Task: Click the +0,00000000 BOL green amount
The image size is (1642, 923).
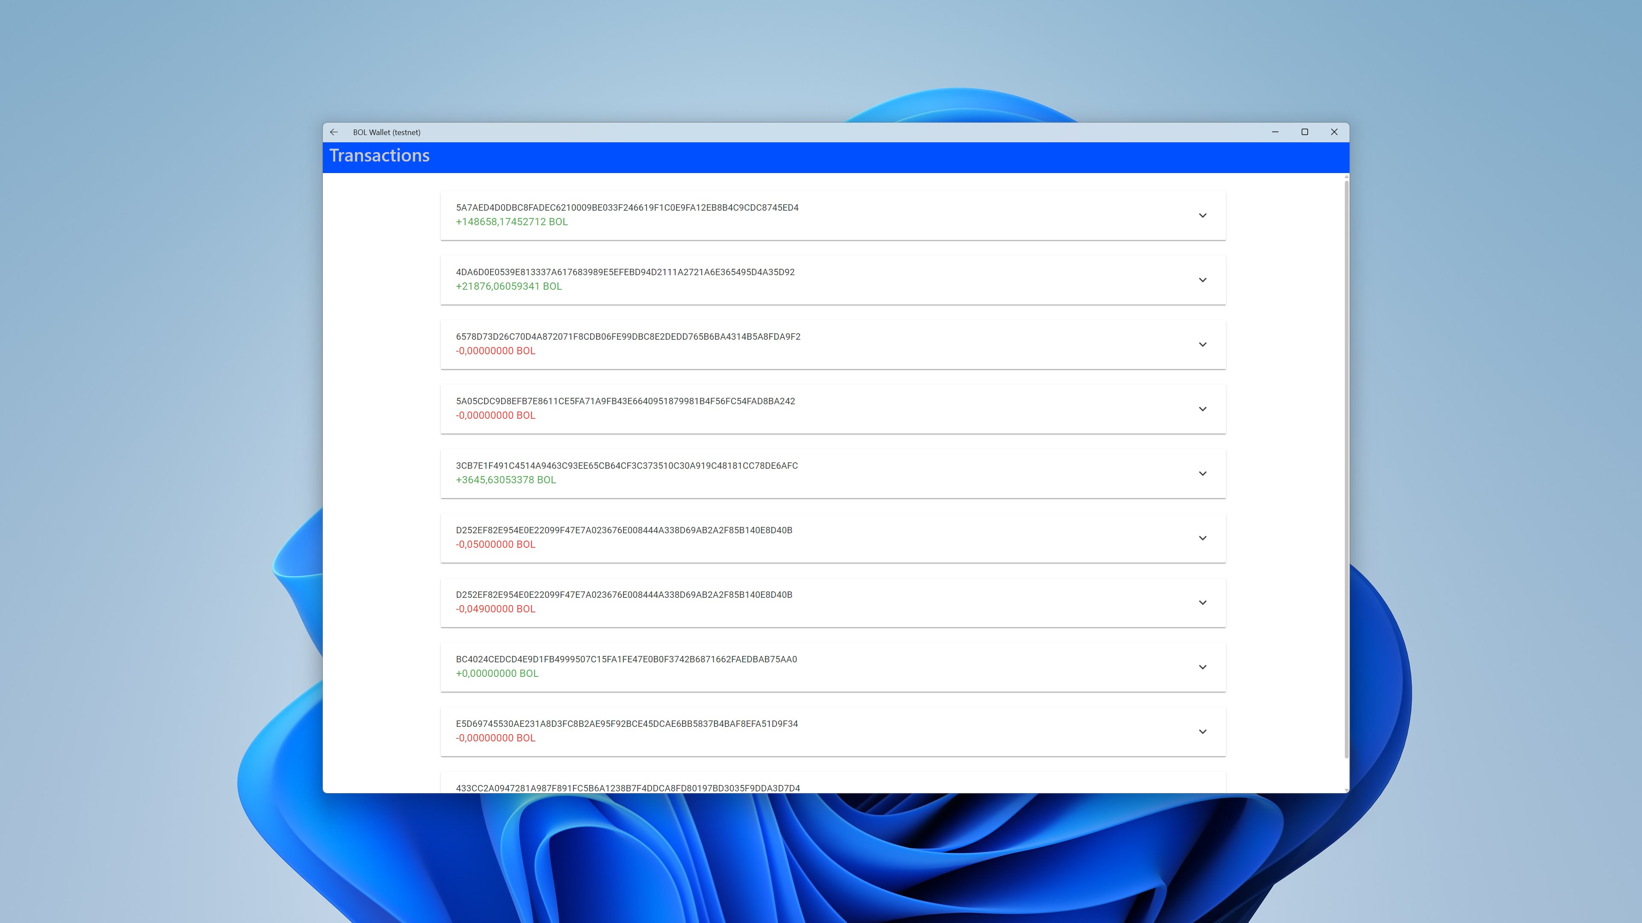Action: click(x=496, y=673)
